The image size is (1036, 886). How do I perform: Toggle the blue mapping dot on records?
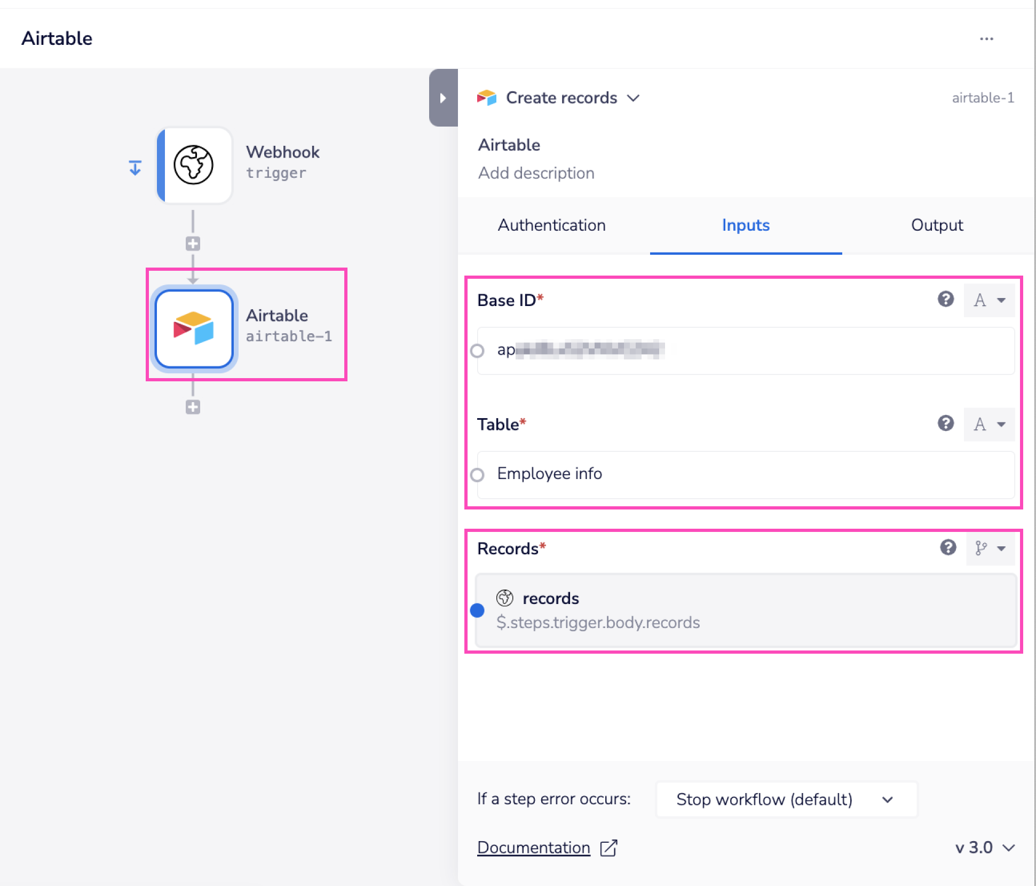477,610
